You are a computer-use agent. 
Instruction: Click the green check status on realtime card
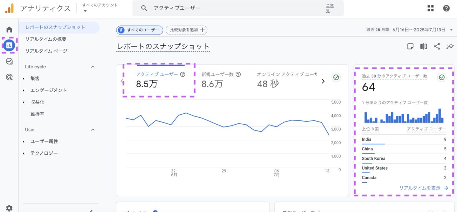pyautogui.click(x=442, y=77)
